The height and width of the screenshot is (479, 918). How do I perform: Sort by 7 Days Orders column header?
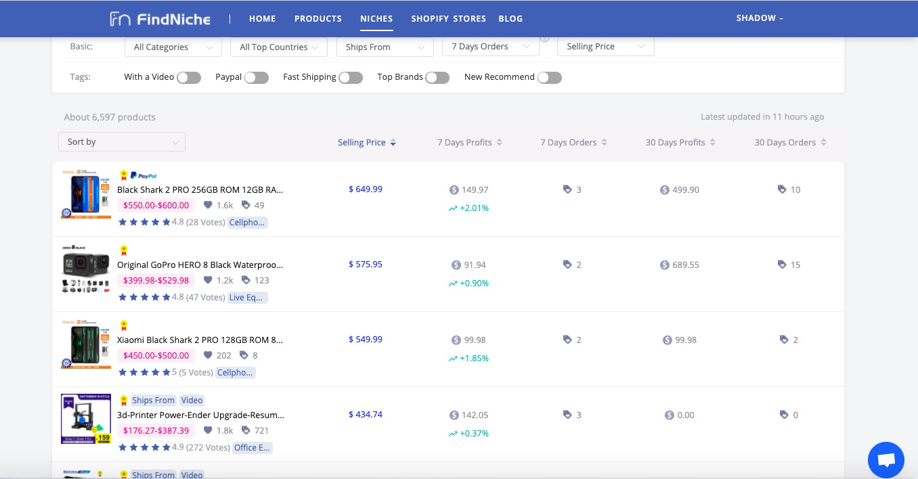pos(574,143)
